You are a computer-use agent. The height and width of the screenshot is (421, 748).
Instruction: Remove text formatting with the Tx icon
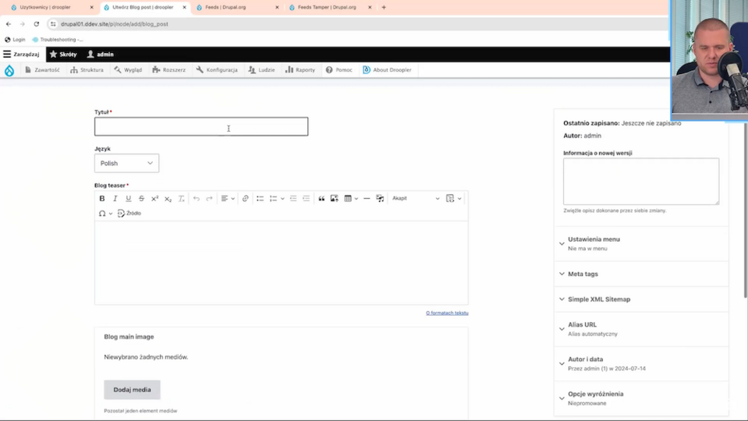coord(181,198)
